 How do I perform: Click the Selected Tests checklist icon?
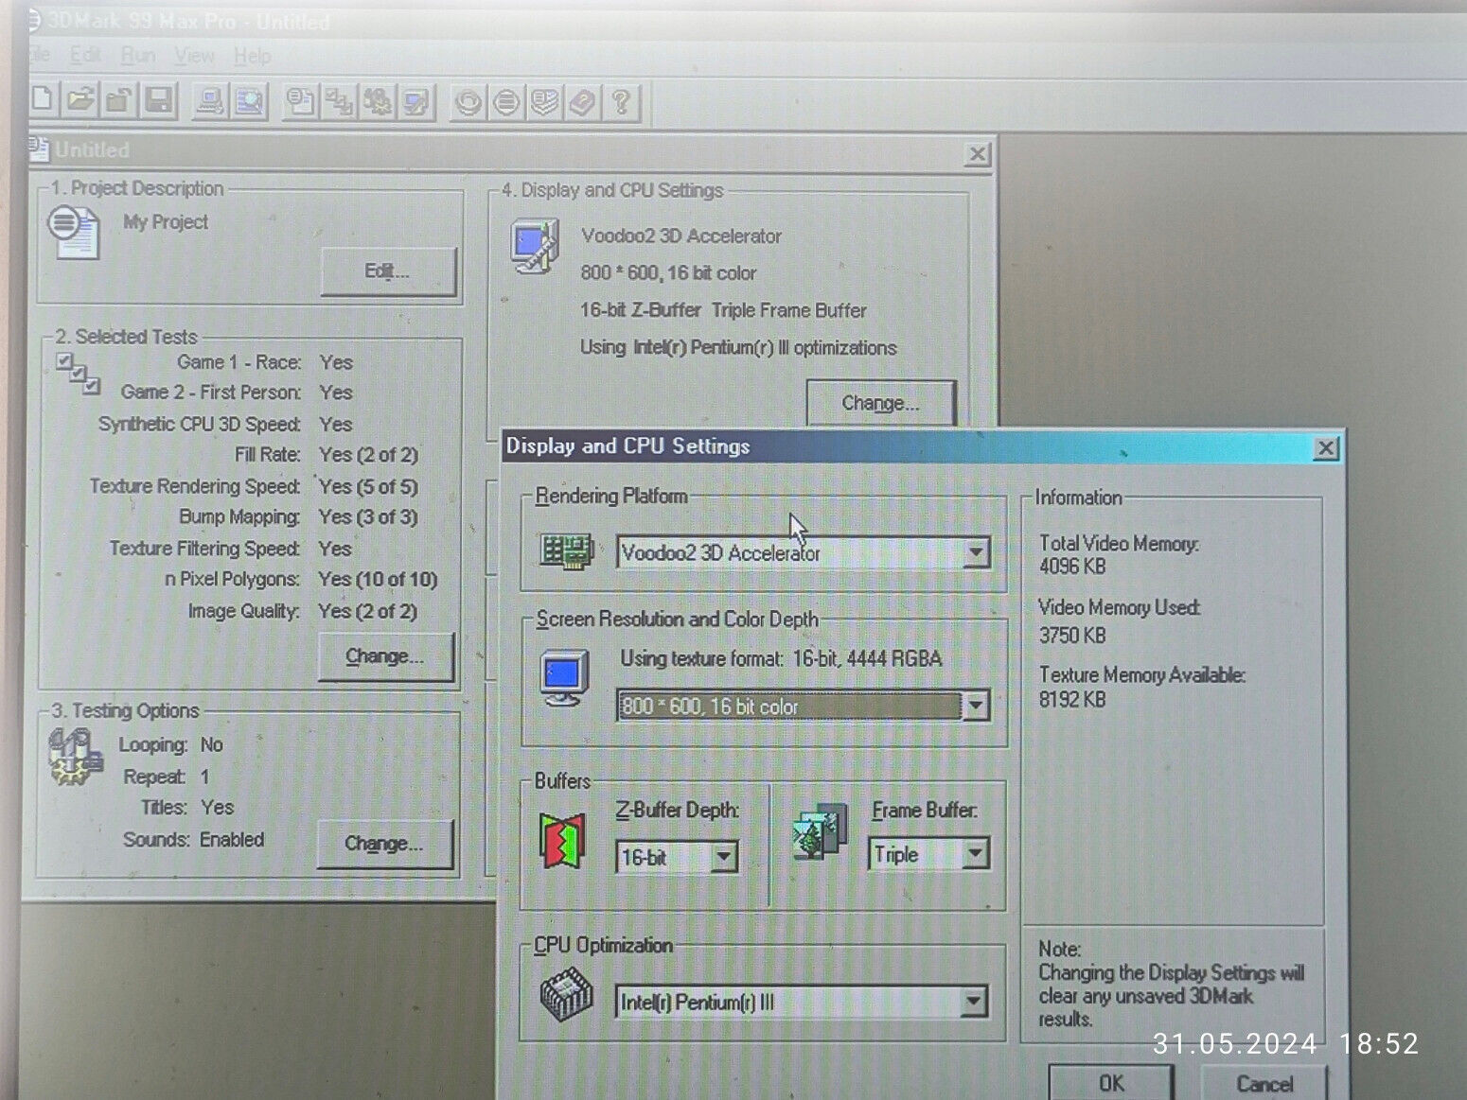point(78,374)
